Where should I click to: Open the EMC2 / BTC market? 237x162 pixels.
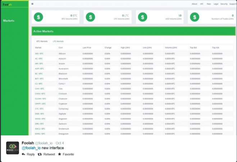point(40,129)
